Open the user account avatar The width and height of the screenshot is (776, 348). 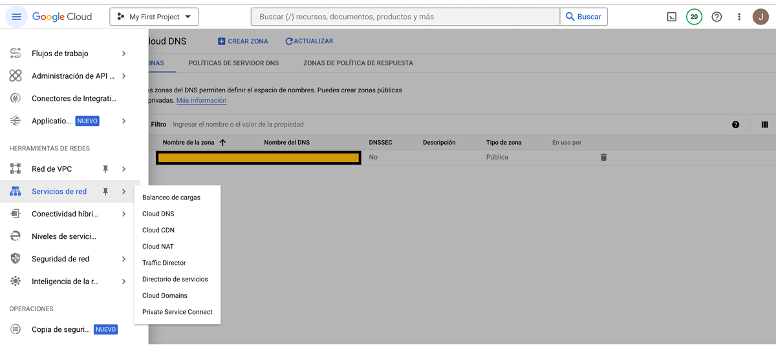coord(760,17)
